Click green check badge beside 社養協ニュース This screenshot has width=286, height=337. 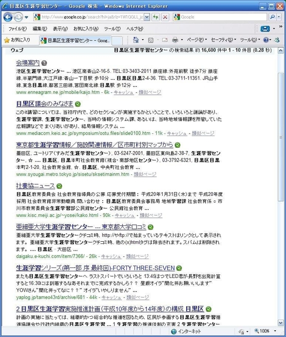click(x=59, y=186)
